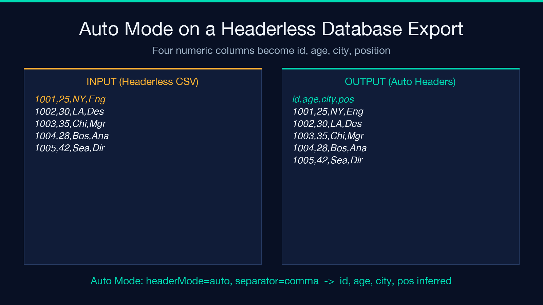Select input row '1003,35,Chi,Mgr'
This screenshot has height=305, width=543.
click(70, 124)
